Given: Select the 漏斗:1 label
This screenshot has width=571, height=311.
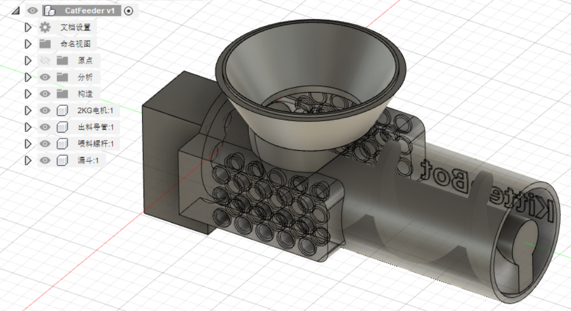Looking at the screenshot, I should click(88, 160).
